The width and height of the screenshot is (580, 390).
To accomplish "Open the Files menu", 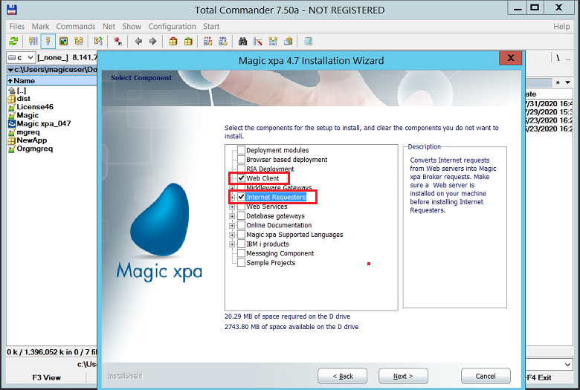I will coord(16,26).
